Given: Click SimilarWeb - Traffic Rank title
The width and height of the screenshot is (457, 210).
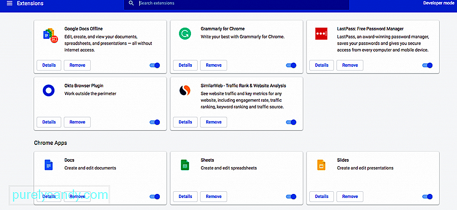Looking at the screenshot, I should tap(243, 86).
